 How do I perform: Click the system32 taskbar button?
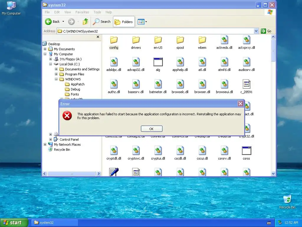(x=55, y=223)
